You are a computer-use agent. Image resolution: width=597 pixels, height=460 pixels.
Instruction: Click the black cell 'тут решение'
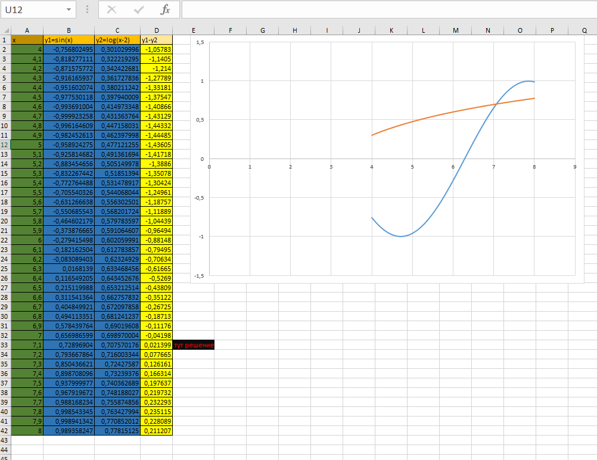pos(194,345)
